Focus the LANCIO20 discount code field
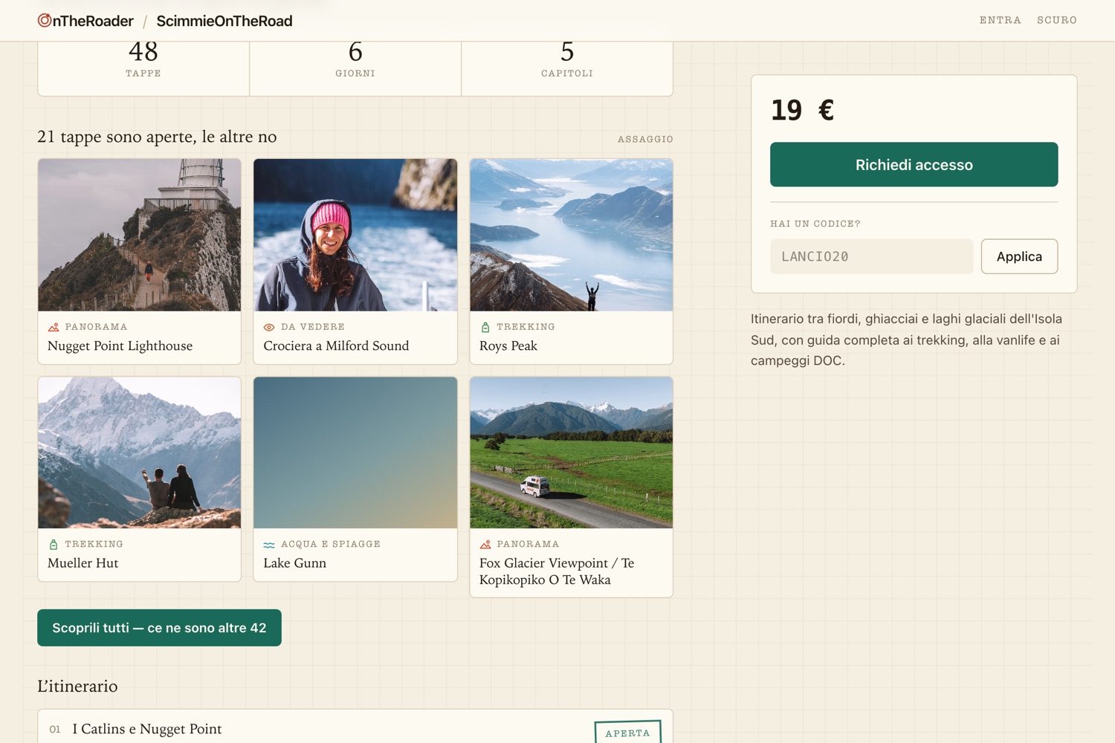Viewport: 1115px width, 743px height. tap(871, 256)
